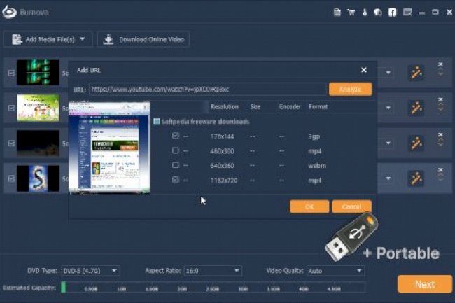455x303 pixels.
Task: Click the magic wand edit icon on first row
Action: tap(416, 73)
